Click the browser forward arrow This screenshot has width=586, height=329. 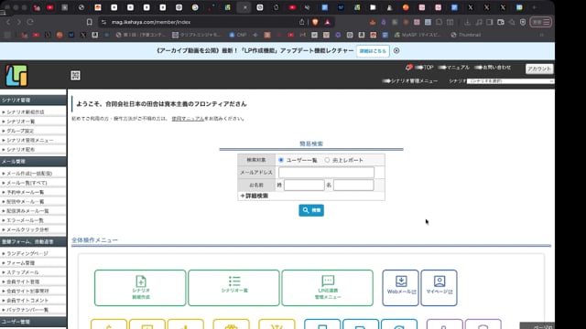(18, 22)
